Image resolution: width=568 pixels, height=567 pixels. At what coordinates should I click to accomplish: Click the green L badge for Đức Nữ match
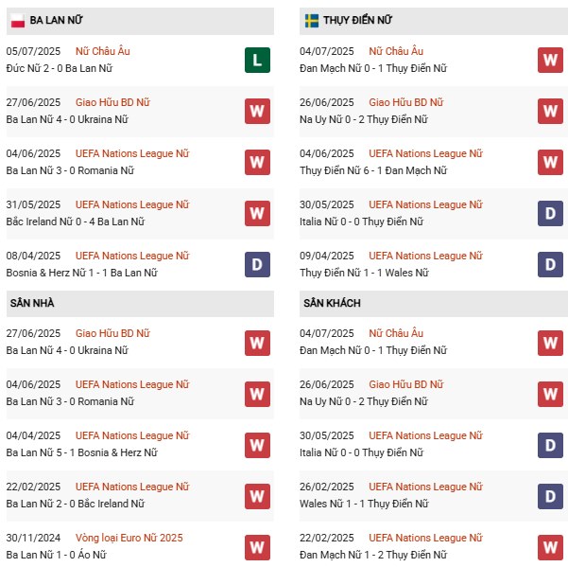[x=257, y=60]
